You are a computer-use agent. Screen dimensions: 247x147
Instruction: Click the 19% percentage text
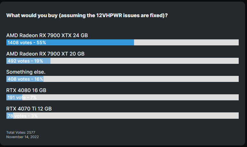tap(39, 61)
